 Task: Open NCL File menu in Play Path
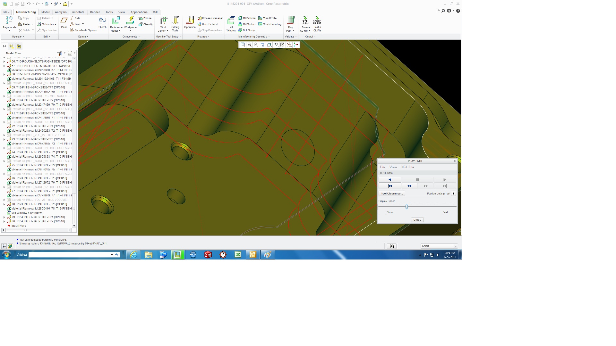(x=407, y=167)
